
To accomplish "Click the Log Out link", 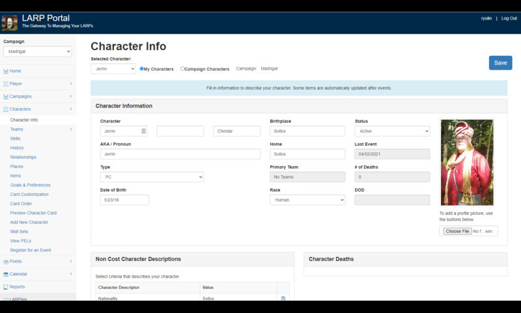I will 509,18.
